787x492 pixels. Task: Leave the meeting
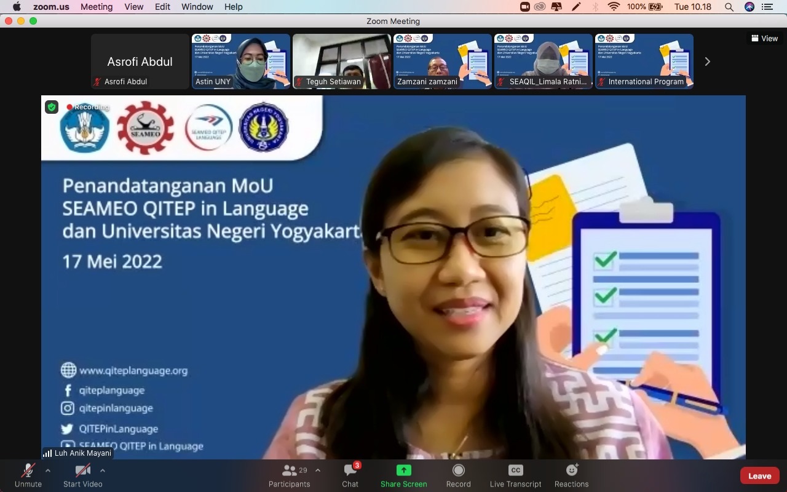point(759,476)
